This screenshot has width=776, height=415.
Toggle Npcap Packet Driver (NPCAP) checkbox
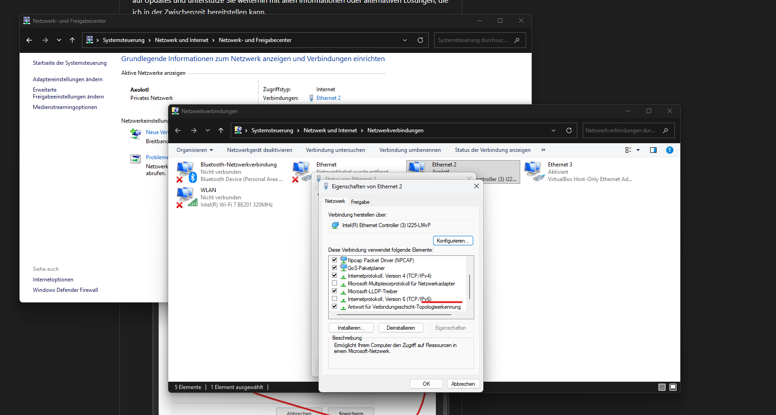334,260
